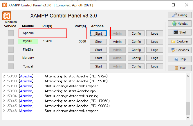Toggle the Tomcat service checkbox

pos(11,66)
